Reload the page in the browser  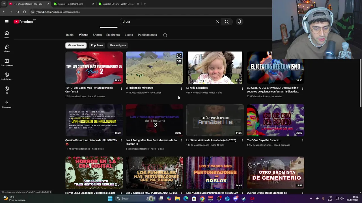pos(18,12)
